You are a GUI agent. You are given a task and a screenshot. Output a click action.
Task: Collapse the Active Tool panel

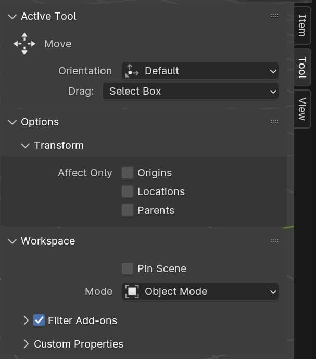coord(12,17)
